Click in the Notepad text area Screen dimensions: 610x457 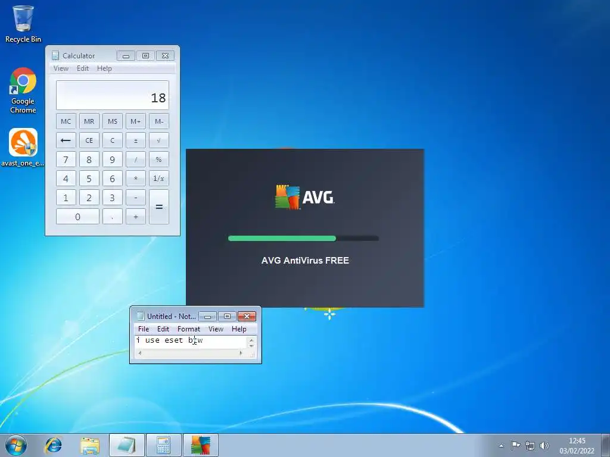191,342
